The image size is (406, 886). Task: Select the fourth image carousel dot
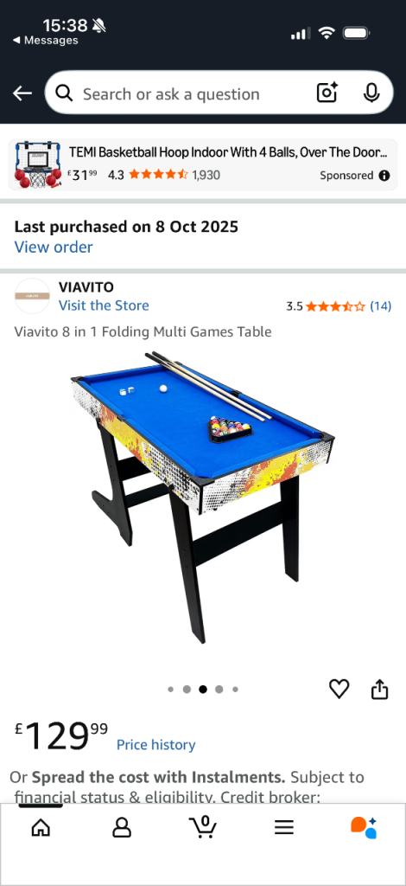(x=219, y=690)
